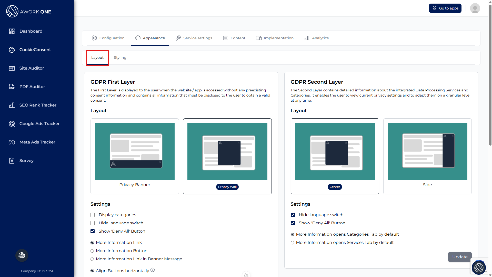Open the user profile avatar
The image size is (492, 277).
click(475, 8)
